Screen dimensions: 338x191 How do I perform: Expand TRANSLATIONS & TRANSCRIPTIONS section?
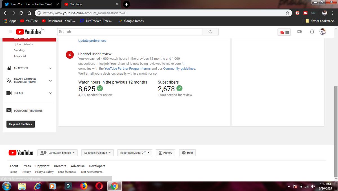[29, 81]
